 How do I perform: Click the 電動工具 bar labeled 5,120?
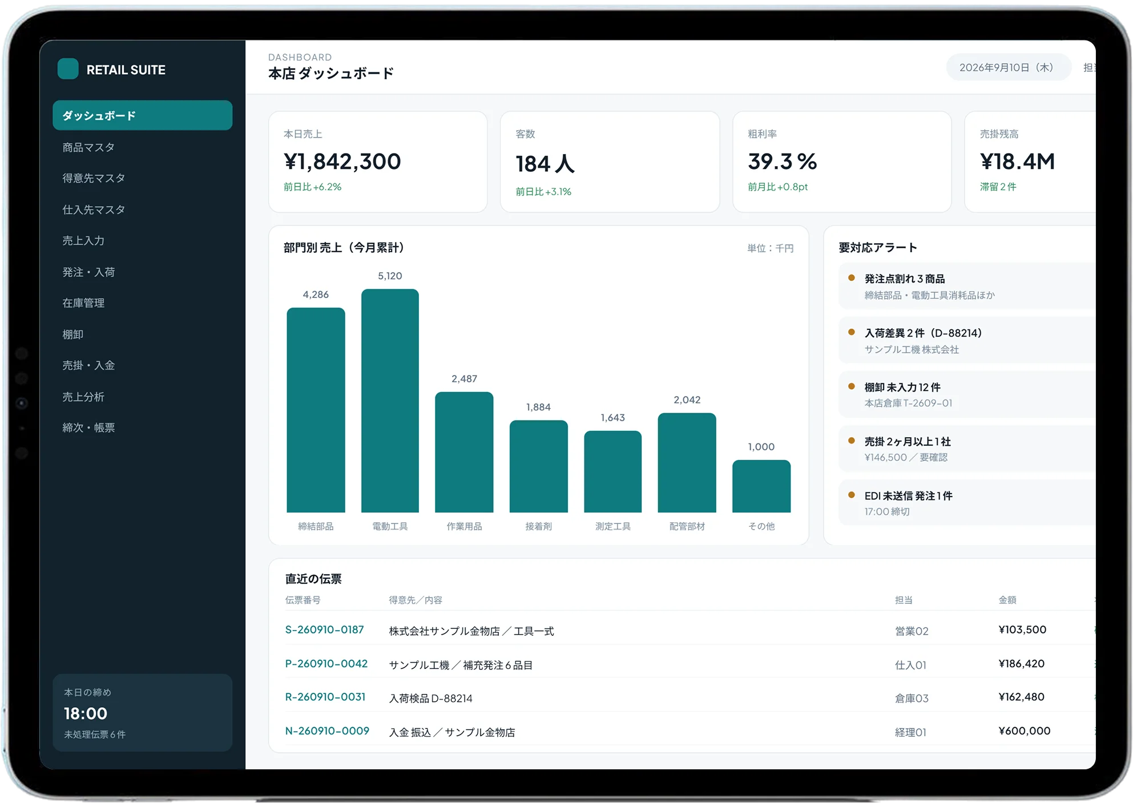tap(390, 401)
